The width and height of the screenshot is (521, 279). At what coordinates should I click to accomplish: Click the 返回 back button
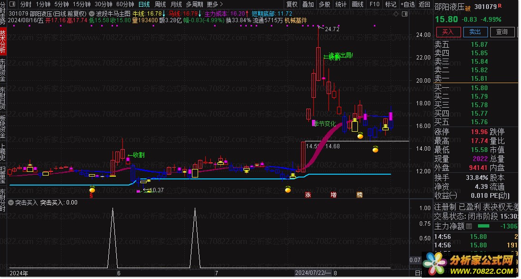coord(424,4)
